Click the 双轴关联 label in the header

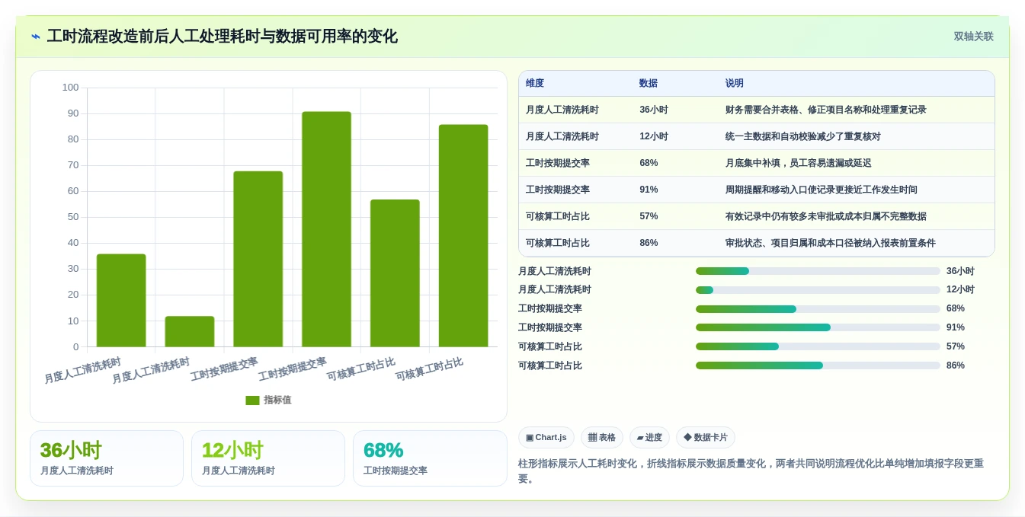coord(973,37)
